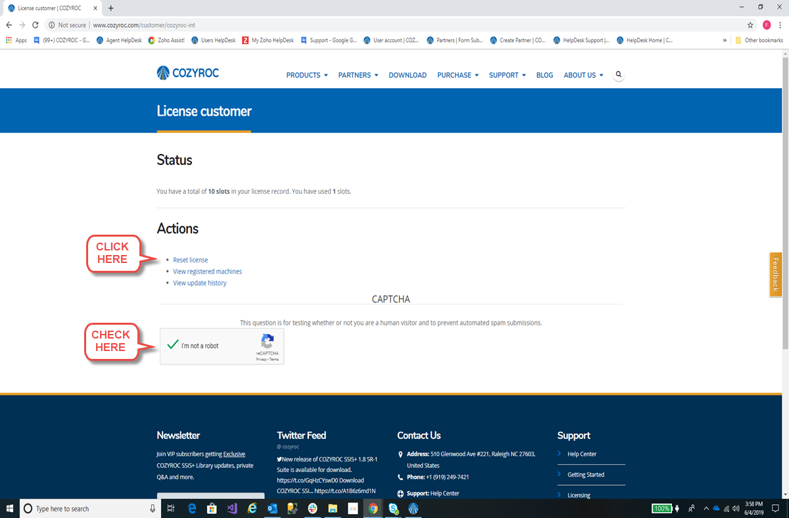Expand the PRODUCTS dropdown menu
789x518 pixels.
pos(307,75)
